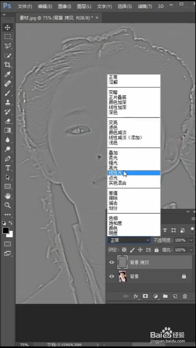Select the Brush tool
Viewport: 196px width, 348px height.
pos(7,93)
